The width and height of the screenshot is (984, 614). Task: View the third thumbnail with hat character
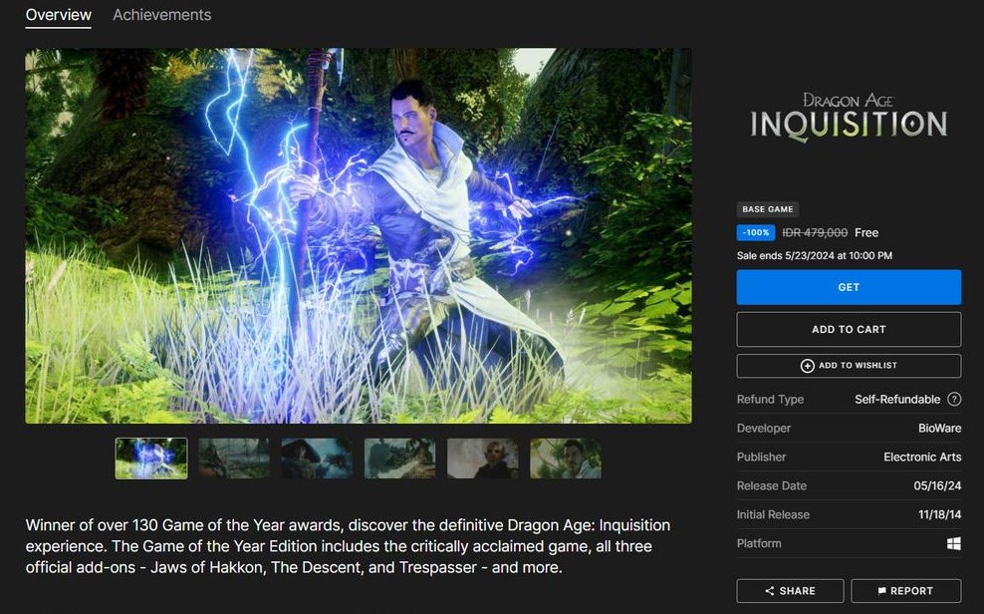pos(317,459)
